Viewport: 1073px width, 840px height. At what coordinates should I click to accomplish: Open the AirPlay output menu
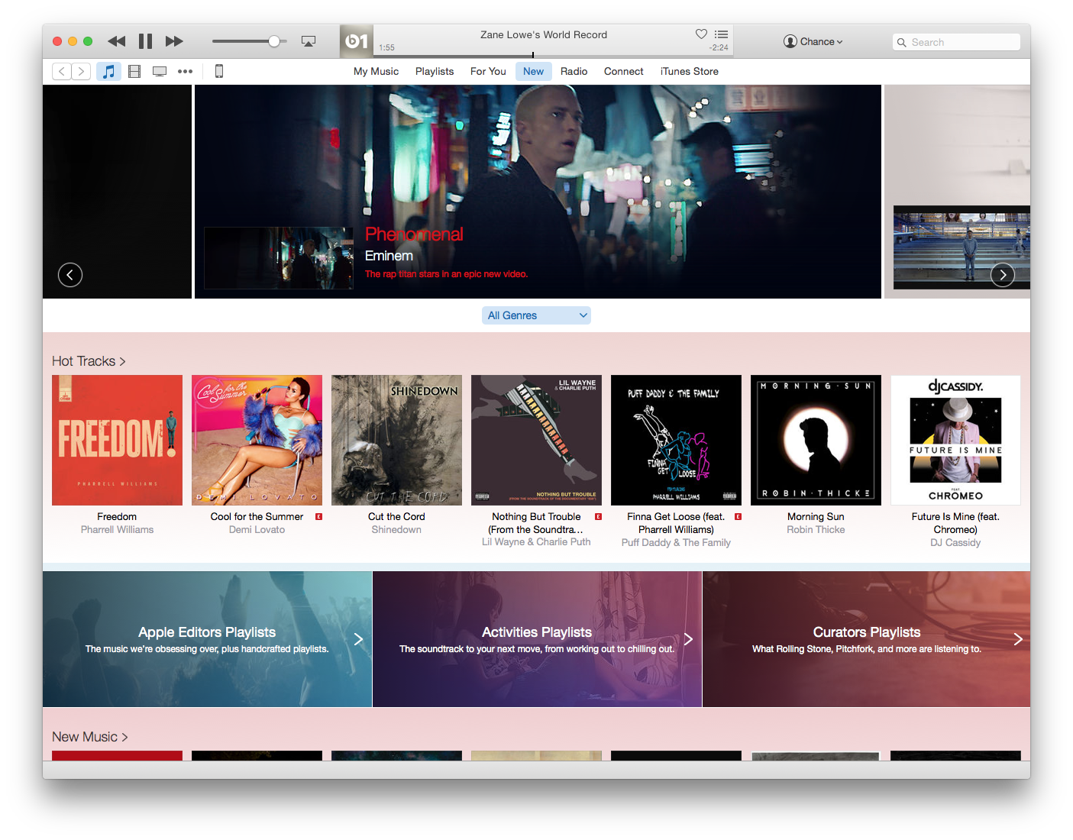(309, 41)
